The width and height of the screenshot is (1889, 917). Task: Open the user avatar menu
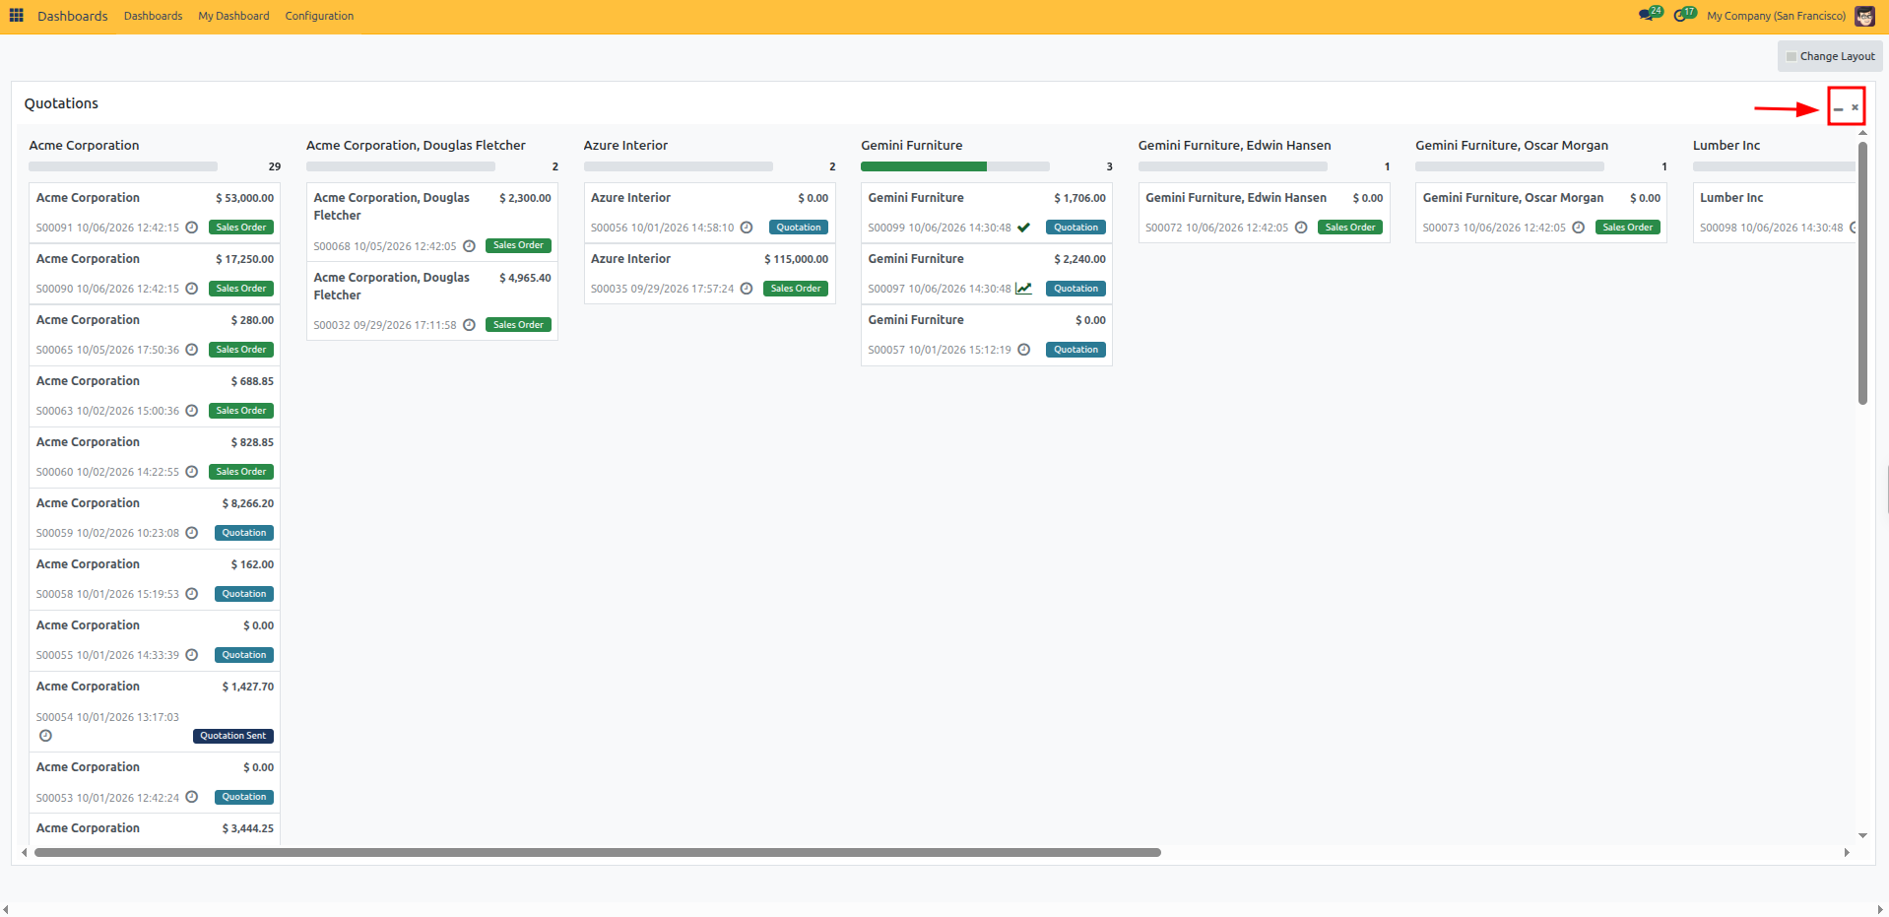(x=1864, y=16)
